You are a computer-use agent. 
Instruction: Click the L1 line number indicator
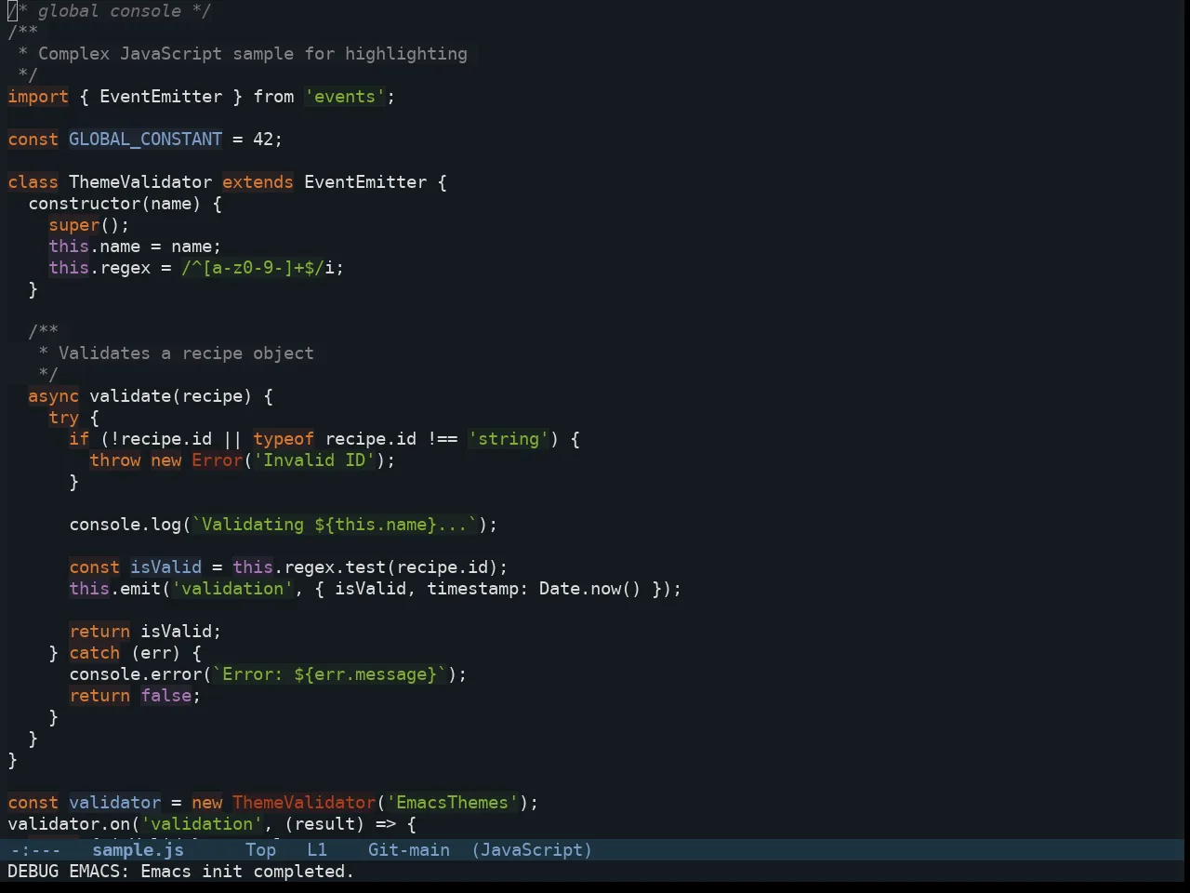click(x=317, y=849)
